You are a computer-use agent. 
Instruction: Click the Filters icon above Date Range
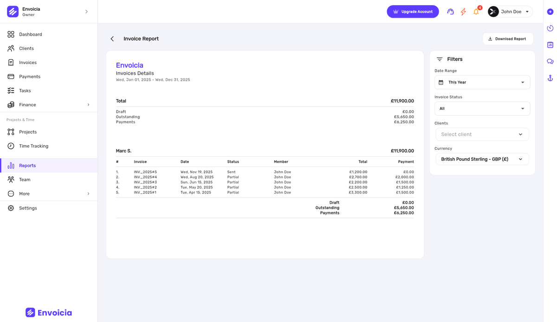440,59
